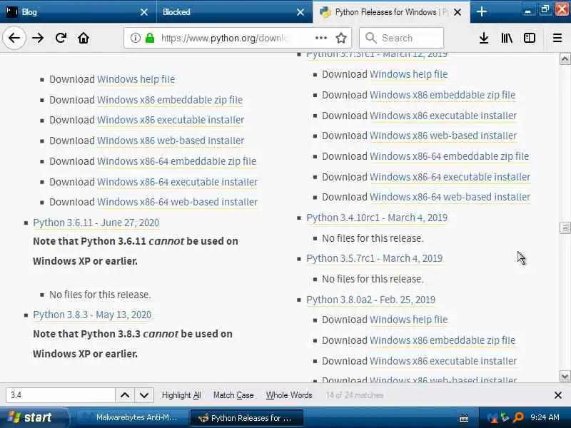The width and height of the screenshot is (571, 428).
Task: Open a new tab with plus
Action: pyautogui.click(x=481, y=12)
